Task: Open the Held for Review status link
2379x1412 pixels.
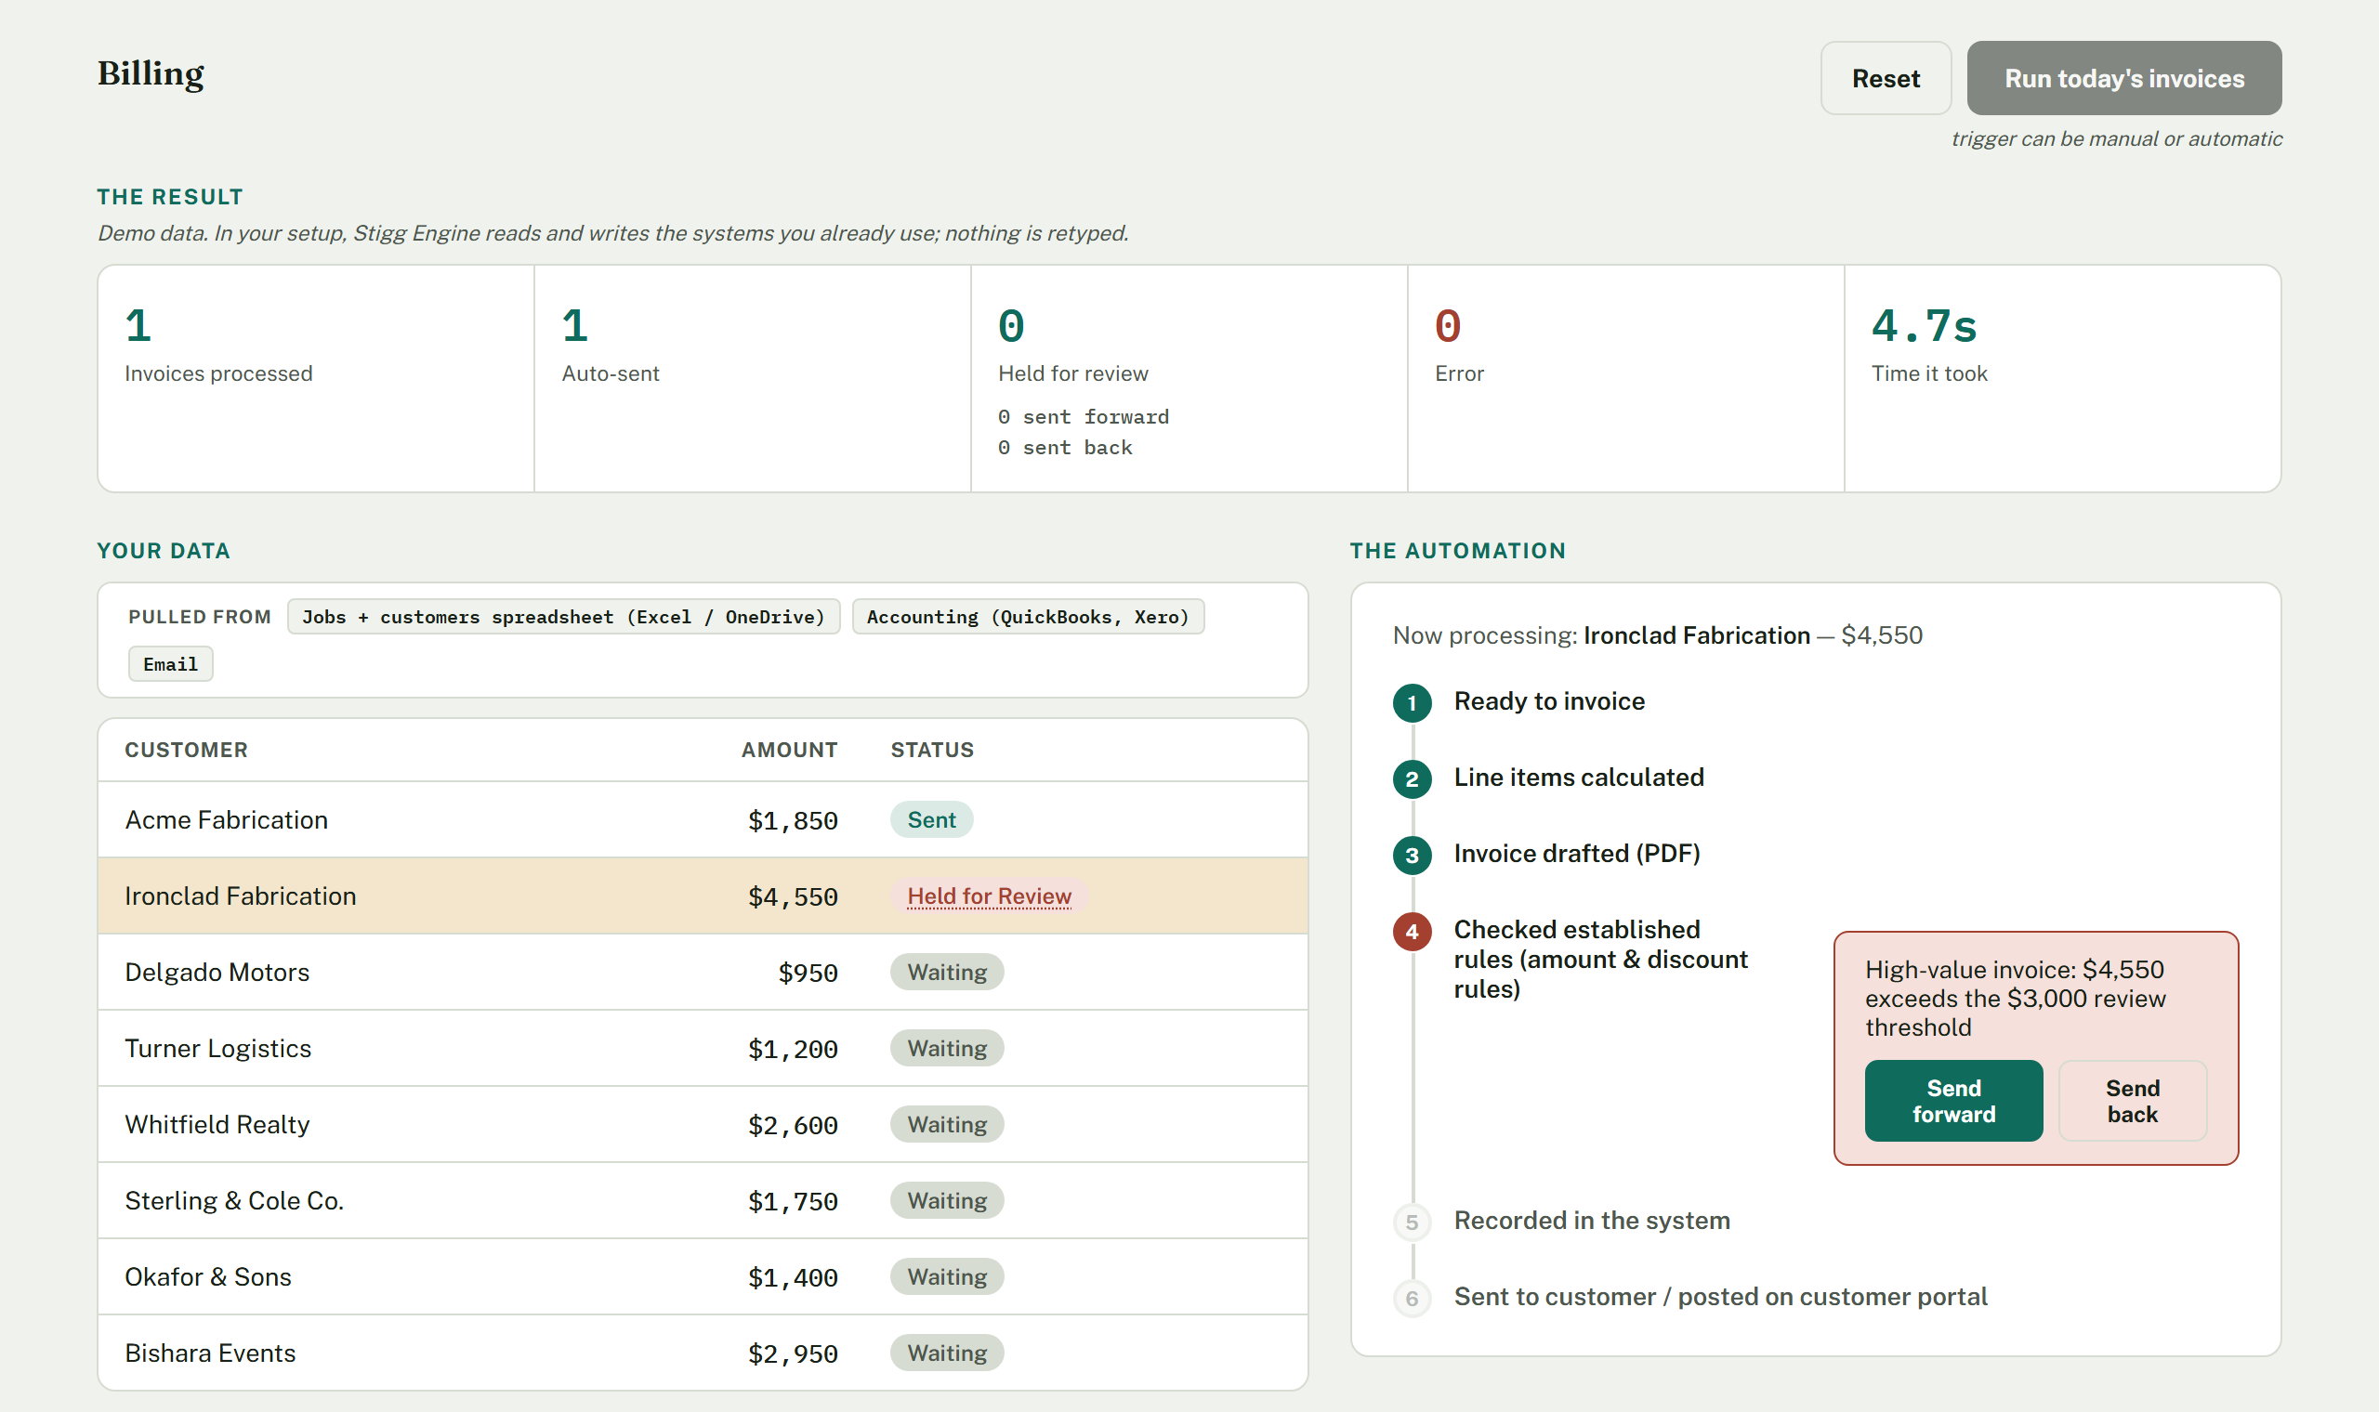Action: [989, 896]
